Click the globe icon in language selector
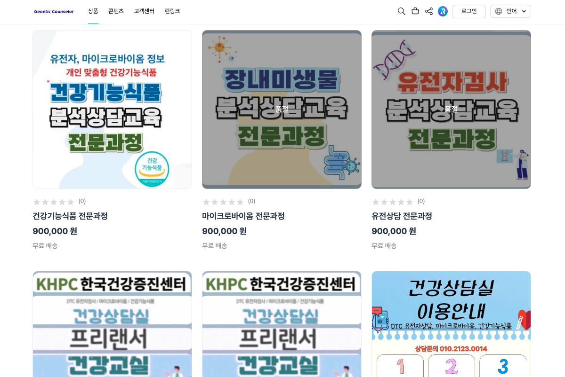 point(499,11)
